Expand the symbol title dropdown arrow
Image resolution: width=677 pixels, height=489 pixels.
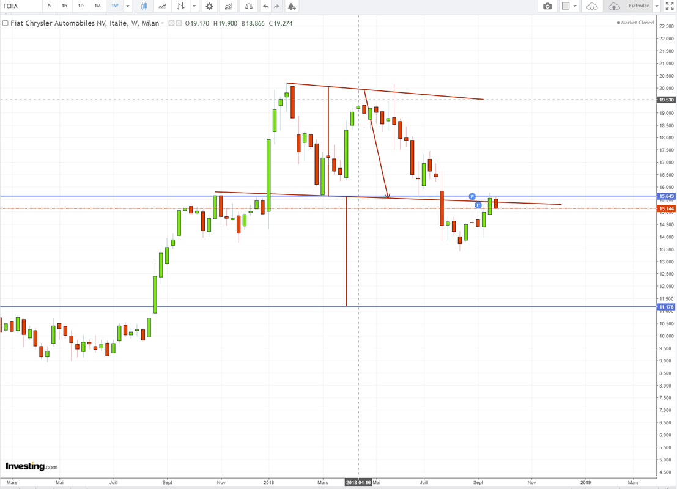(163, 23)
